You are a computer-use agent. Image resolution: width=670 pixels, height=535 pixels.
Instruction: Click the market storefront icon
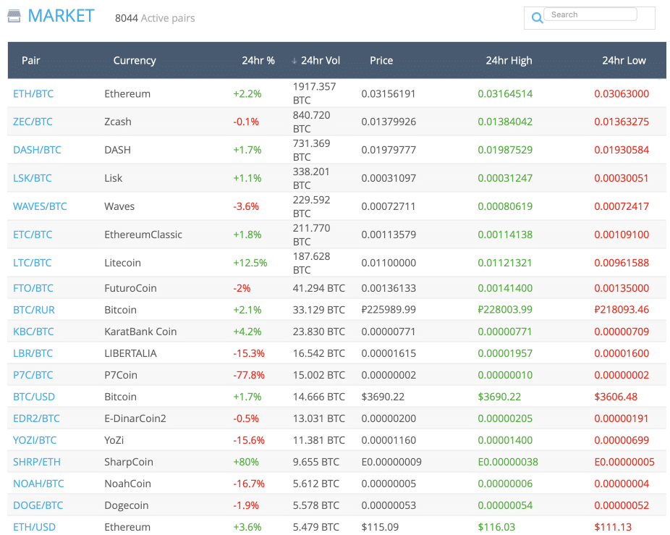coord(14,16)
